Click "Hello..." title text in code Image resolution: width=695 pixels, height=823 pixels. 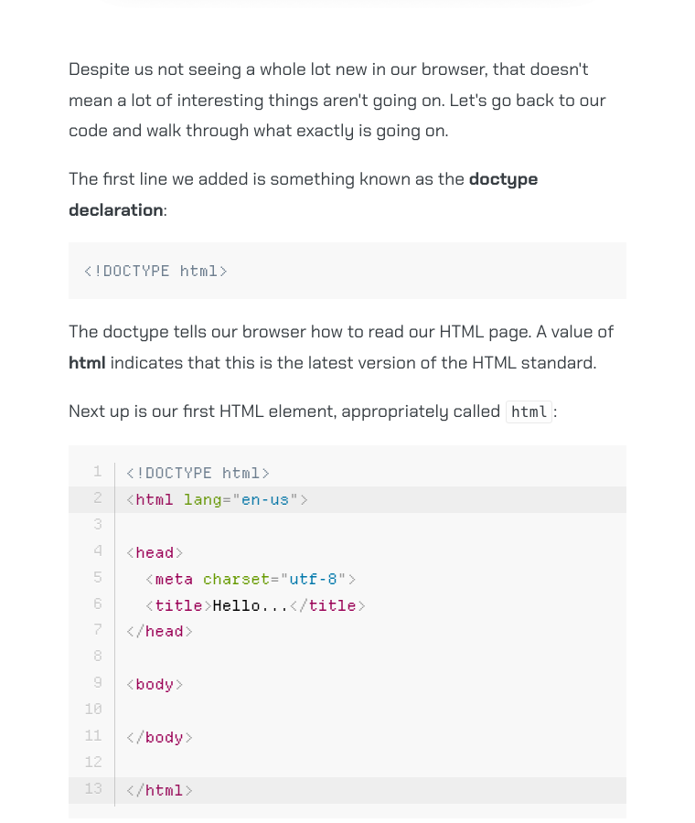point(251,605)
